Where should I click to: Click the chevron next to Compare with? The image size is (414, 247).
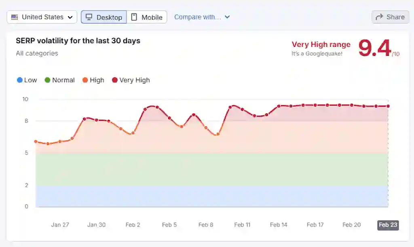pyautogui.click(x=227, y=17)
